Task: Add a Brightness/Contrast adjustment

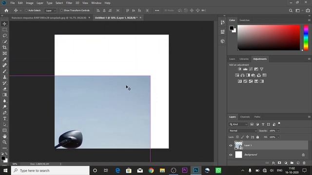Action: click(239, 69)
